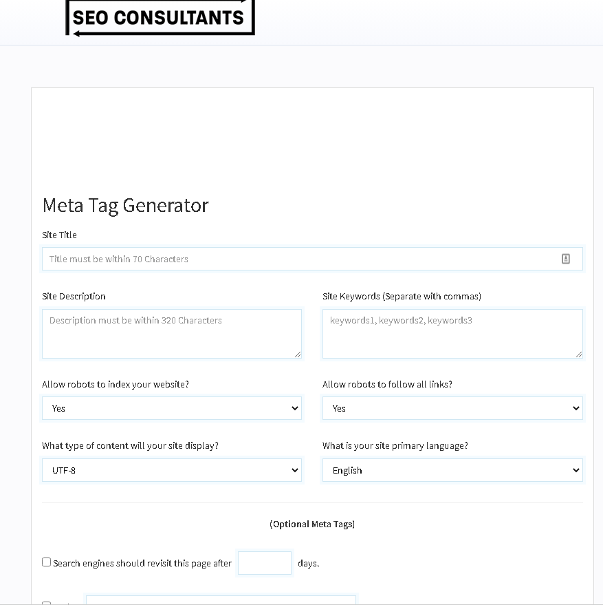This screenshot has width=603, height=605.
Task: Click 'Allow robots to index your website?' label
Action: pyautogui.click(x=115, y=384)
